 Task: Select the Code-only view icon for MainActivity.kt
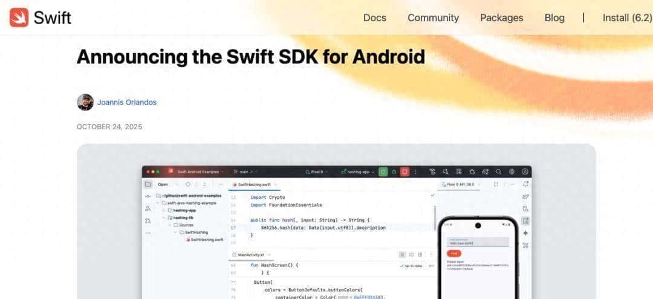tap(402, 254)
